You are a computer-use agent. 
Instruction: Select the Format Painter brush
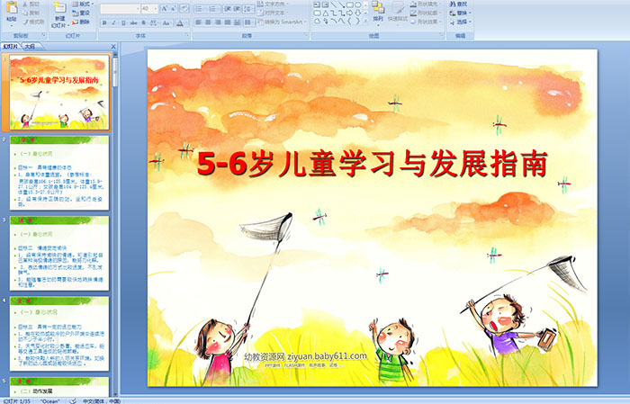pyautogui.click(x=25, y=22)
